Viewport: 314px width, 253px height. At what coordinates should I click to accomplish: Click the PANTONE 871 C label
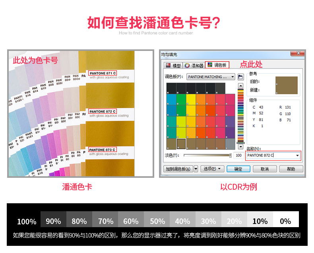[x=103, y=73]
